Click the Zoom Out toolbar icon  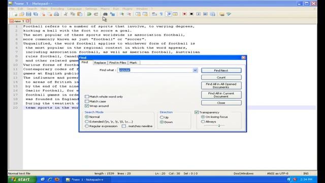click(x=128, y=14)
